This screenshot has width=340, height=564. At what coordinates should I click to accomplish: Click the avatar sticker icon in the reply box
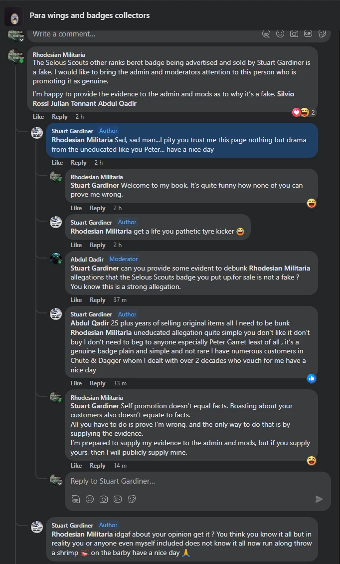point(75,499)
